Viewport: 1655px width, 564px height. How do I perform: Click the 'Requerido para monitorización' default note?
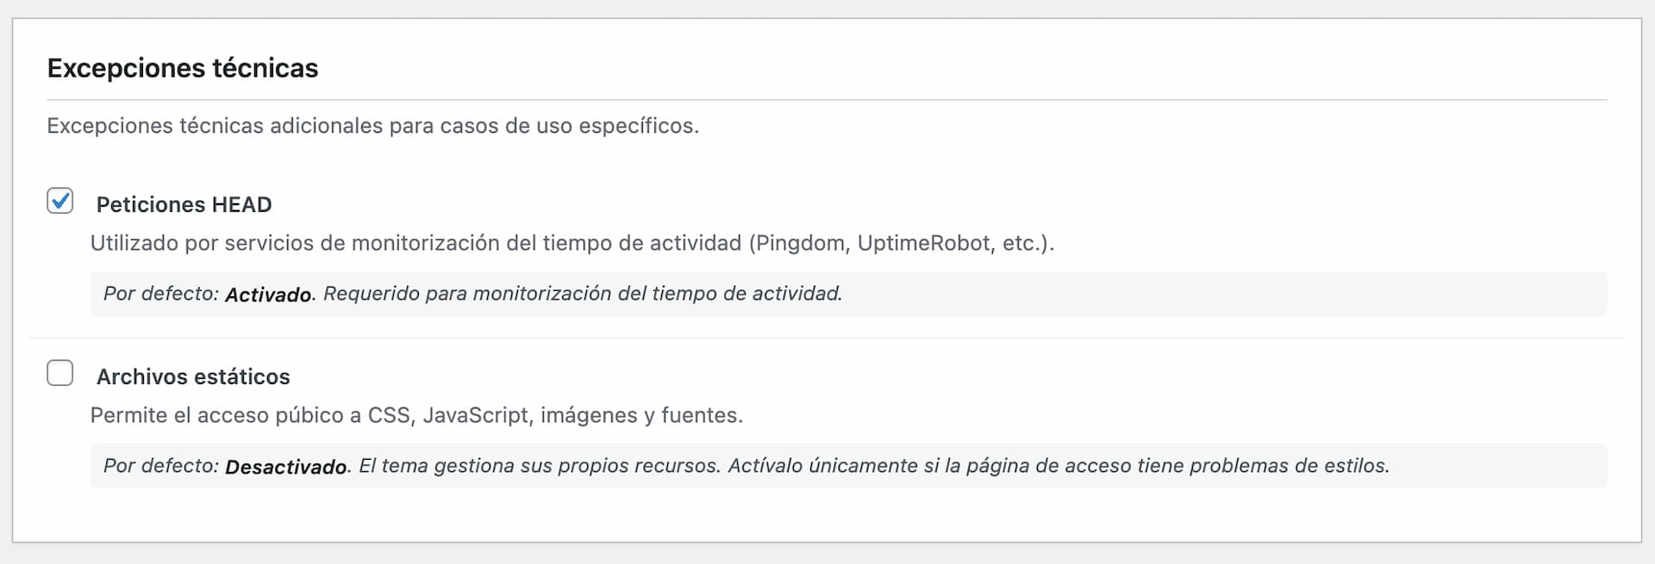pos(582,294)
